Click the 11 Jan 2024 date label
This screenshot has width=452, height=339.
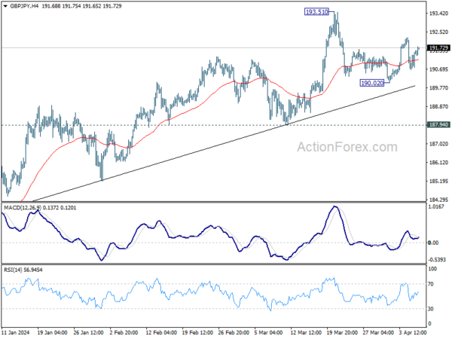(16, 333)
